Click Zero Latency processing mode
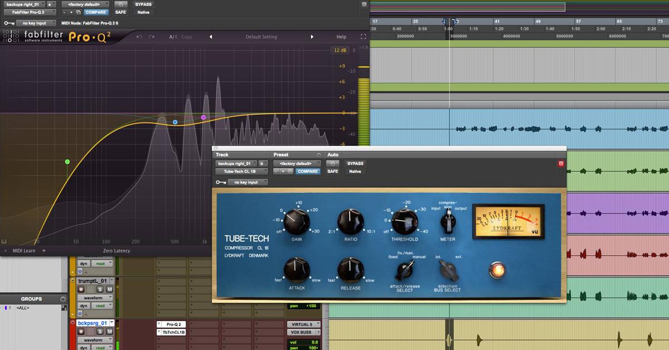 pos(117,251)
